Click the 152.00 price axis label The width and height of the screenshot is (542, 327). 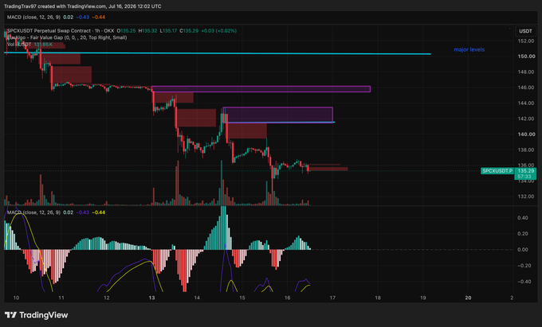[526, 41]
